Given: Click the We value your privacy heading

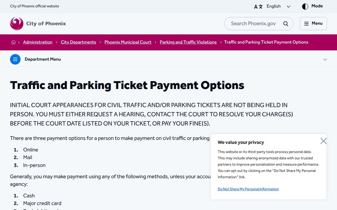Looking at the screenshot, I should pos(241,142).
